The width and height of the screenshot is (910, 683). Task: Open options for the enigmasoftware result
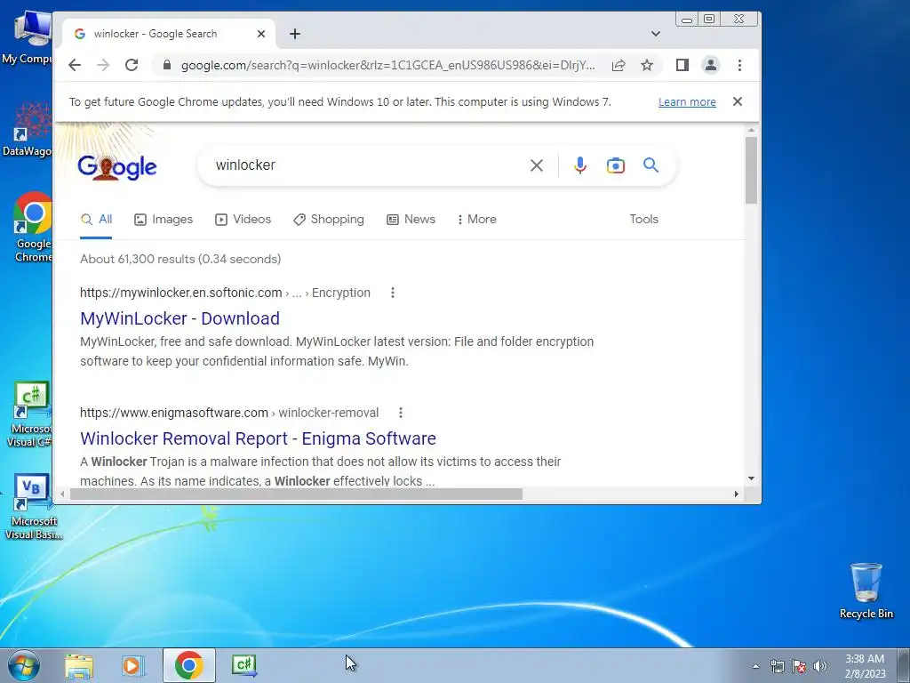click(x=401, y=413)
